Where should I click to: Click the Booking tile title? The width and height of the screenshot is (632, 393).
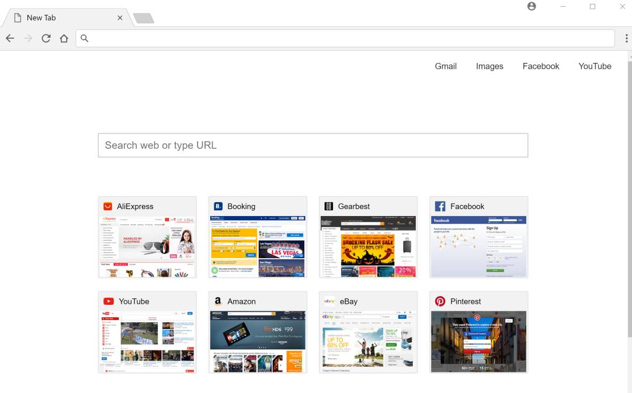point(241,206)
